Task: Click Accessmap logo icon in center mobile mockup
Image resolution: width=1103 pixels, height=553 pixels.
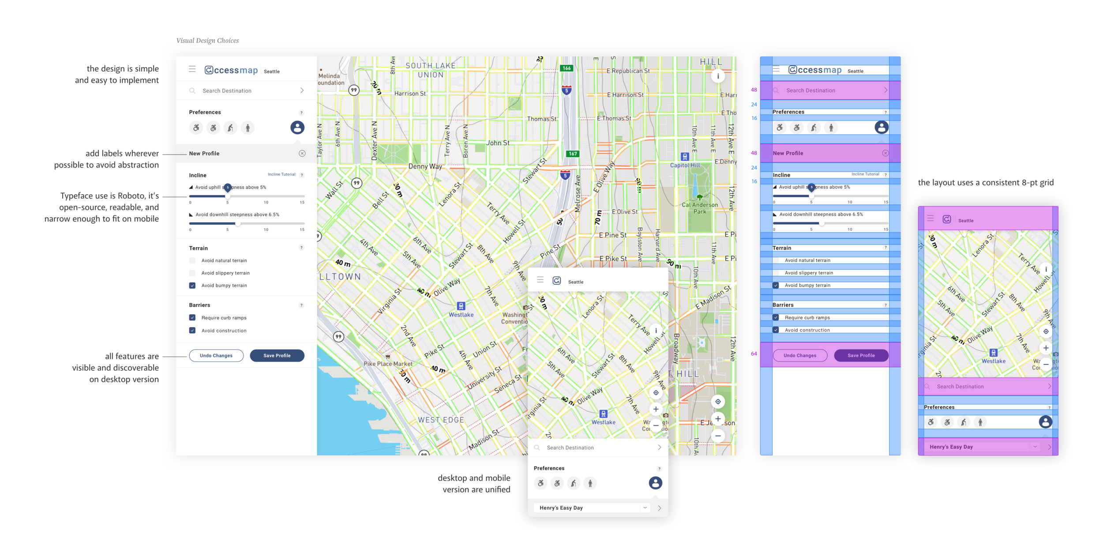Action: [557, 281]
